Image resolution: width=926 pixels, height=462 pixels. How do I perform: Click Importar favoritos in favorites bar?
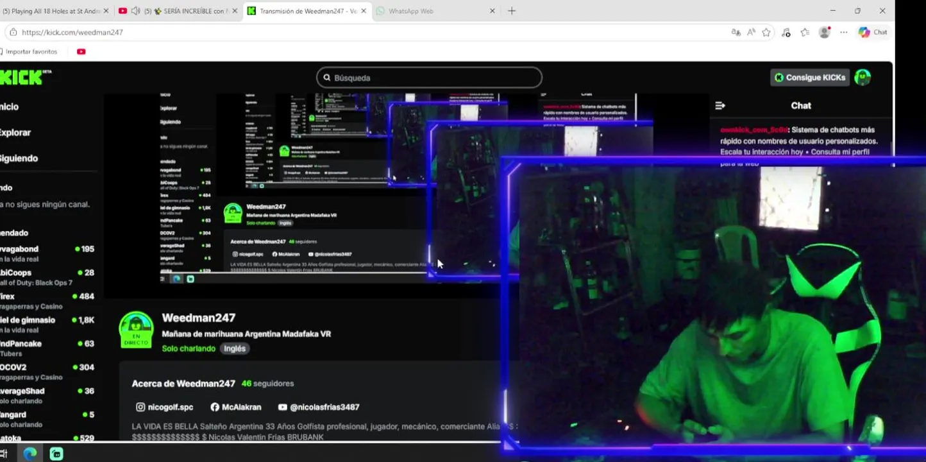point(28,51)
